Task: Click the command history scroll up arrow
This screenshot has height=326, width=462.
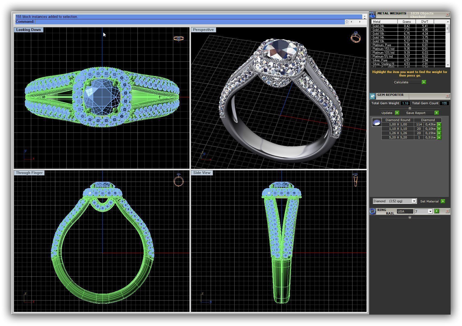Action: point(364,17)
